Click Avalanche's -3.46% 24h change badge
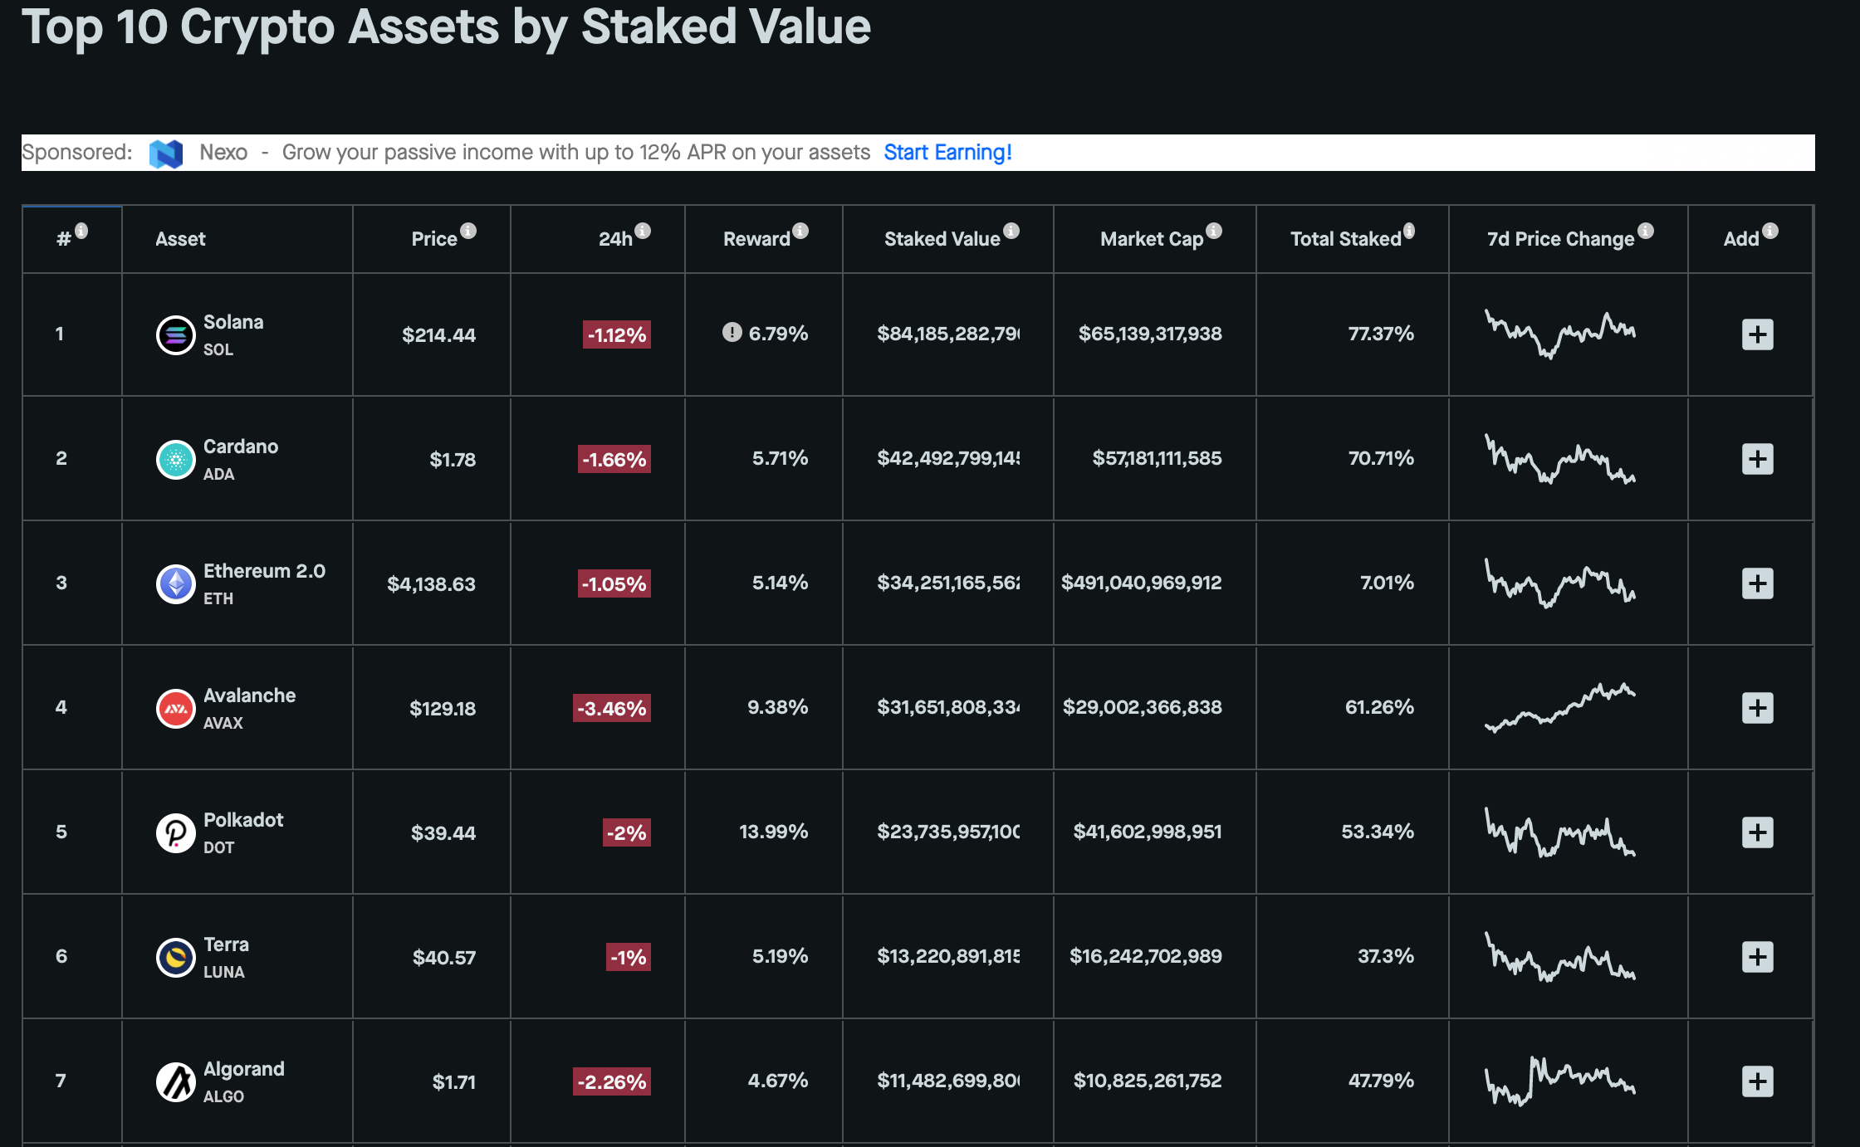1860x1147 pixels. point(612,708)
